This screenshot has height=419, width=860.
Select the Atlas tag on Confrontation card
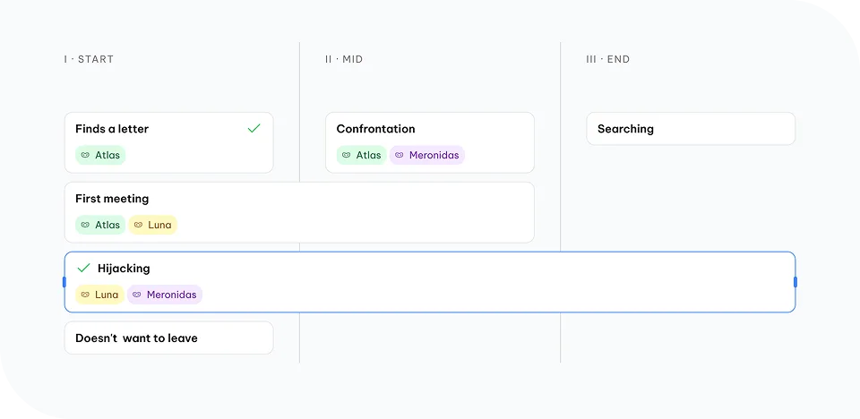click(x=361, y=155)
